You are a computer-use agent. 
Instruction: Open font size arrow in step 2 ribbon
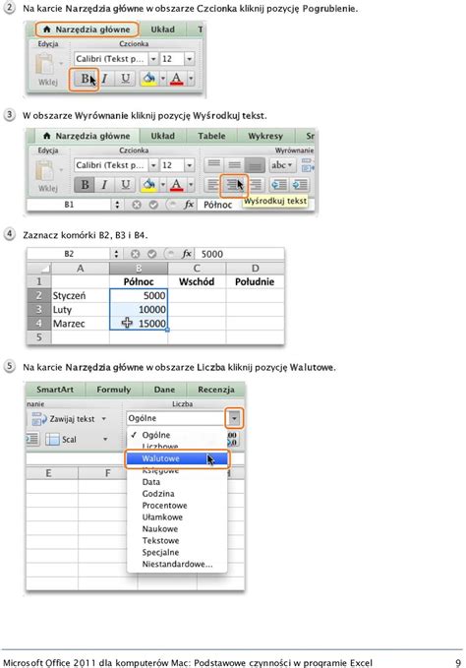tap(190, 59)
